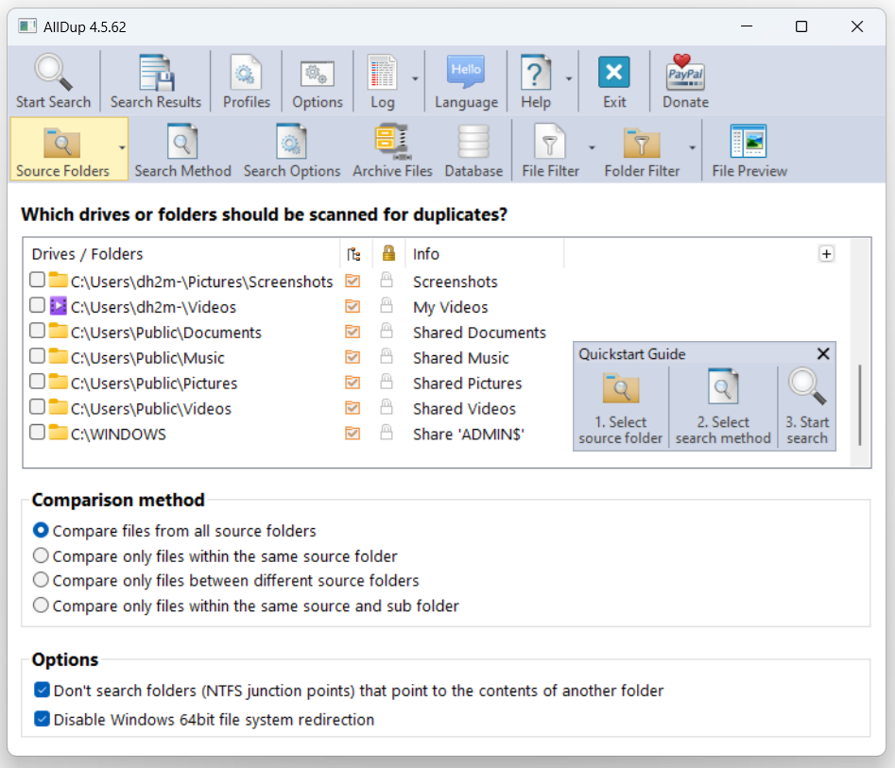Screen dimensions: 895x768
Task: Open the Folder Filter icon
Action: [642, 142]
